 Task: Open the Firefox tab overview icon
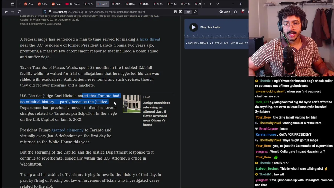13,4
